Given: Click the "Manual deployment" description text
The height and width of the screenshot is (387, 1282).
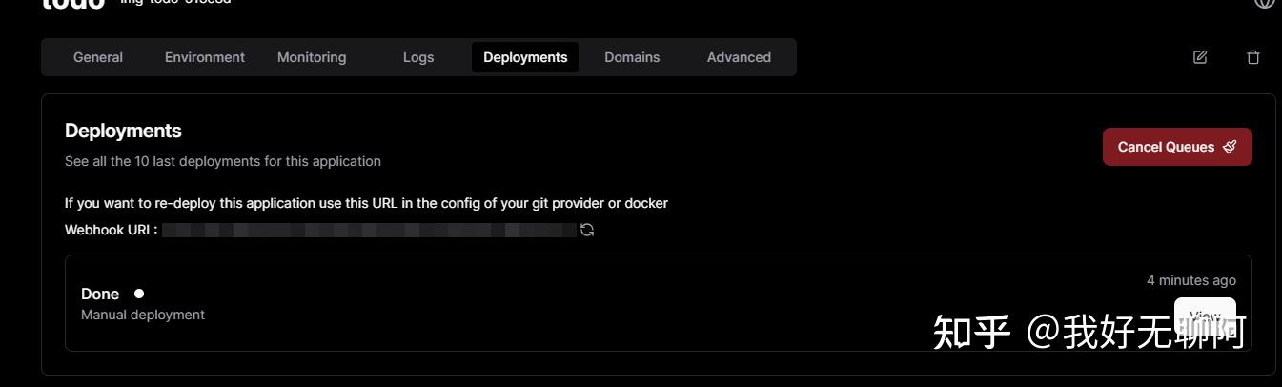Looking at the screenshot, I should [143, 315].
